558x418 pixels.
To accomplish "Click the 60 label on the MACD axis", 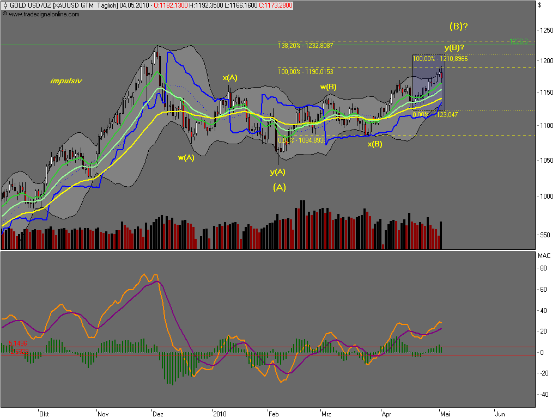I will 543,290.
